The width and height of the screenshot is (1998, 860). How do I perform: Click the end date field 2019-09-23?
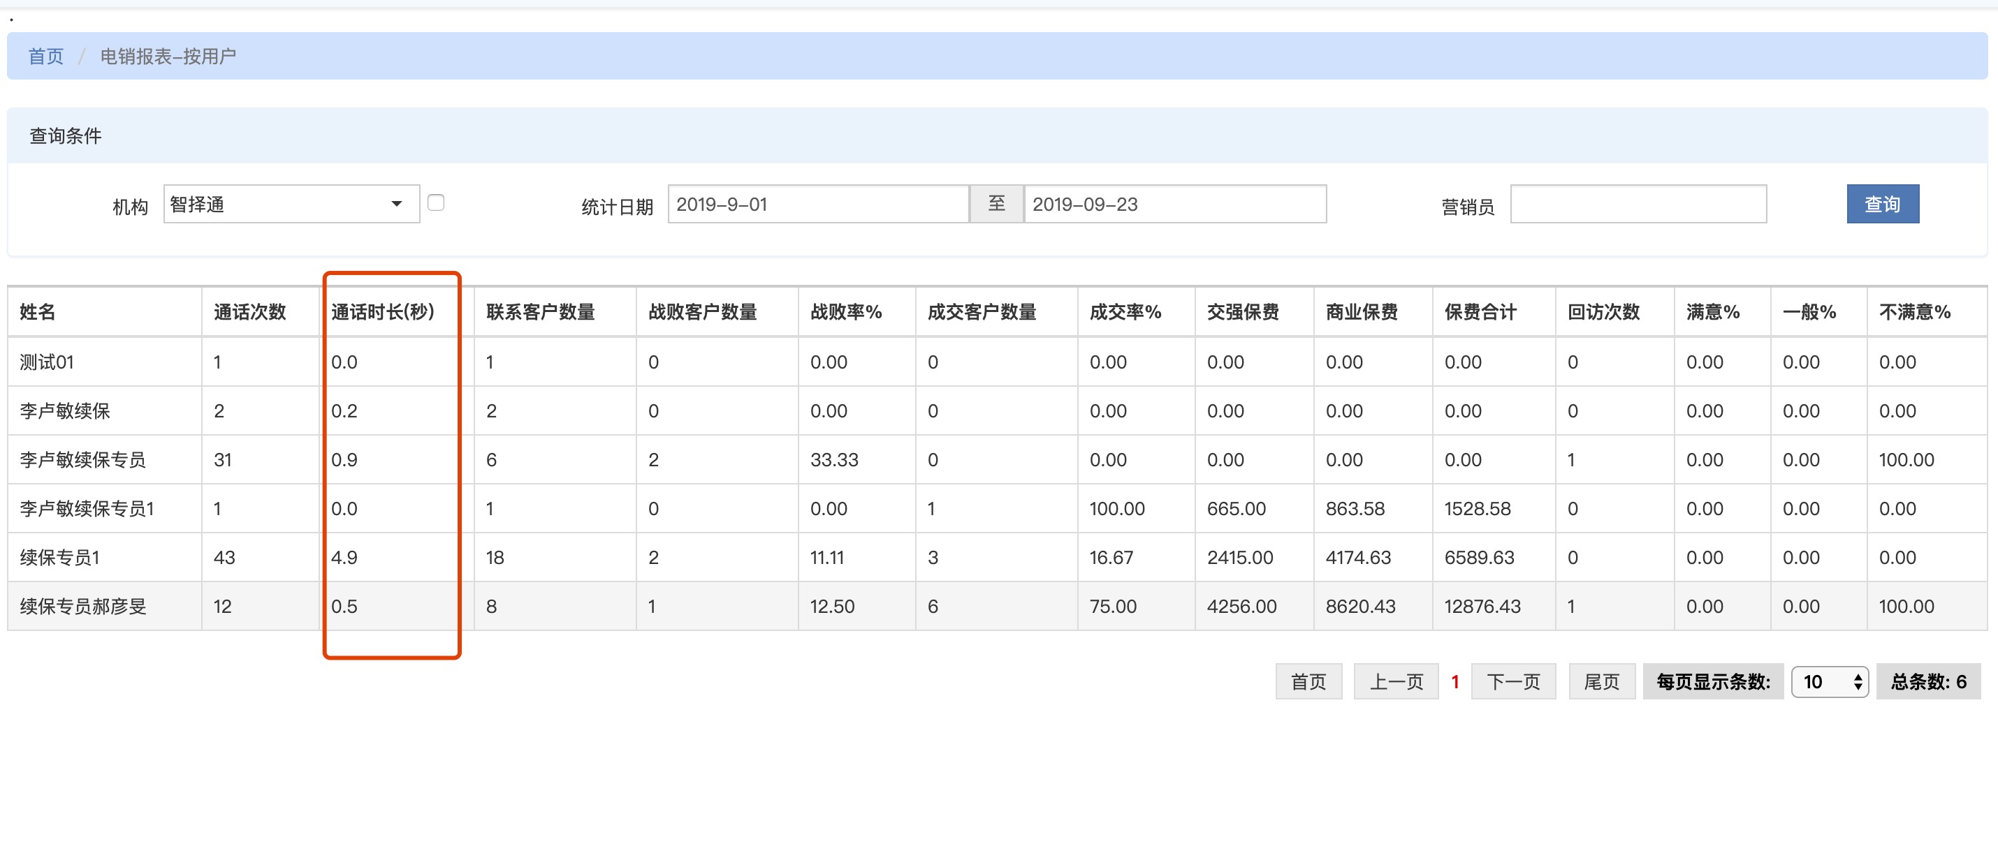[1174, 205]
